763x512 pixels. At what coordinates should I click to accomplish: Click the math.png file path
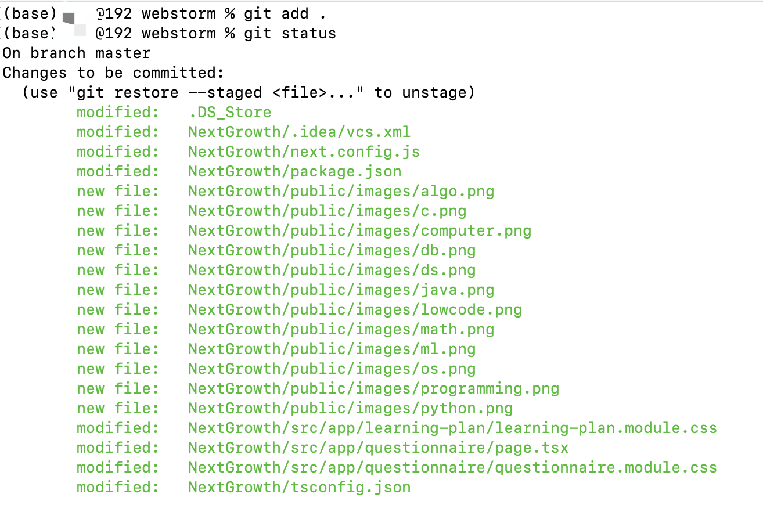341,329
